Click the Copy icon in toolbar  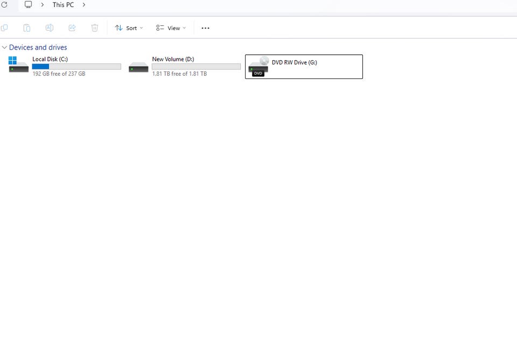(x=4, y=28)
